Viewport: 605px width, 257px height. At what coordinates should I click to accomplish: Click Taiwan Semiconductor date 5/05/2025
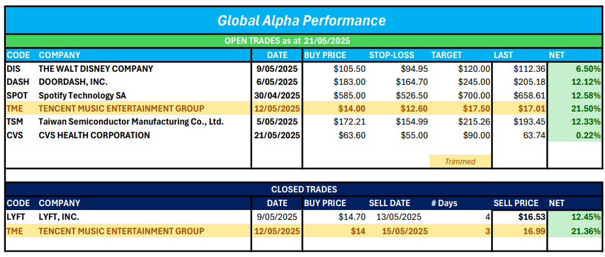(277, 122)
